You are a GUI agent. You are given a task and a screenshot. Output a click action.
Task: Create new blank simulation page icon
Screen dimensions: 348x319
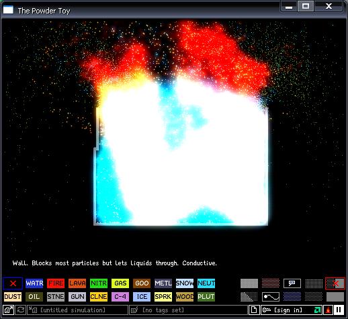click(x=254, y=310)
